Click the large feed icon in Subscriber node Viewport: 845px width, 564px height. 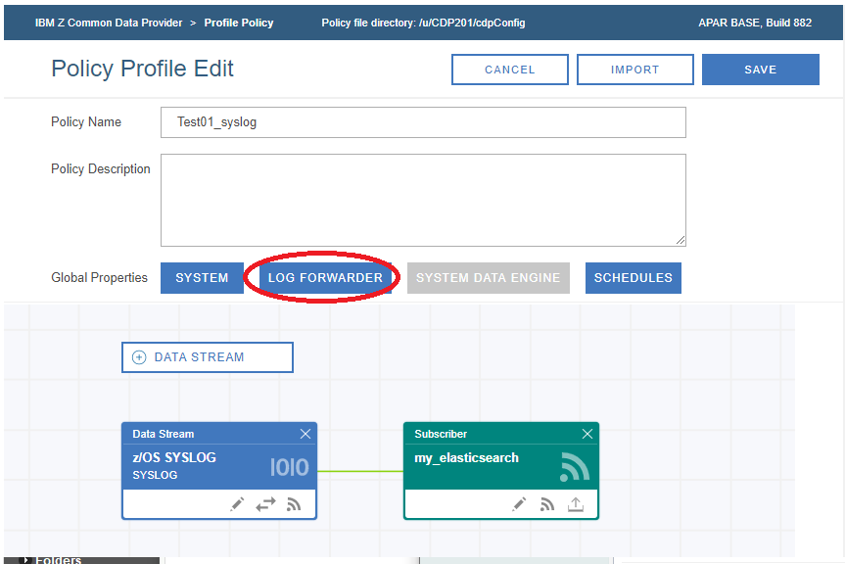(x=575, y=466)
